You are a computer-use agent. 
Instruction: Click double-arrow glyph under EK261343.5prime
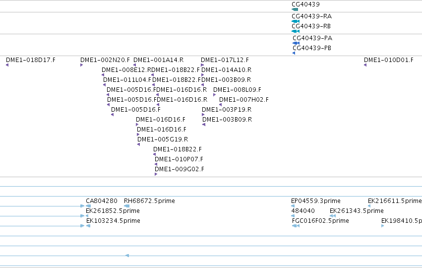pyautogui.click(x=333, y=216)
